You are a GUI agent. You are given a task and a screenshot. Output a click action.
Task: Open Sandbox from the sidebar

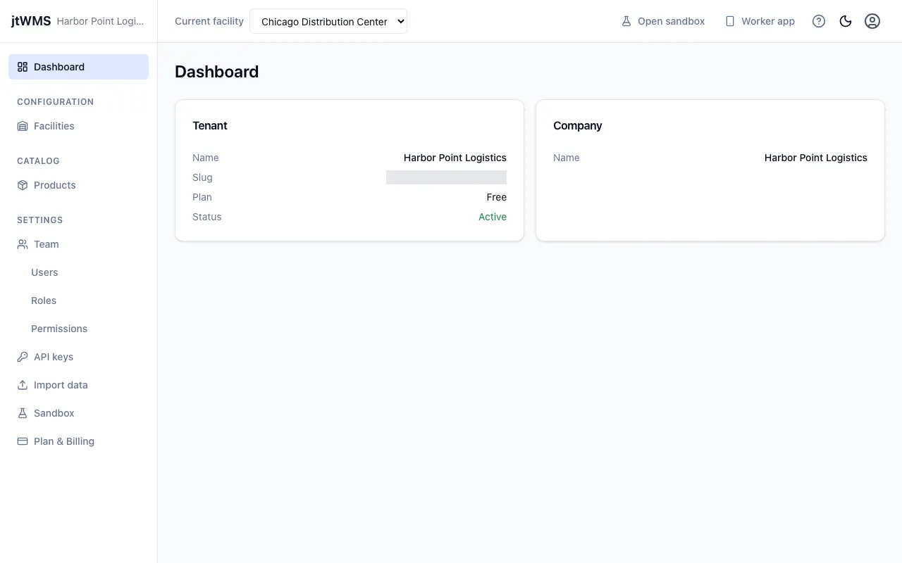point(78,413)
